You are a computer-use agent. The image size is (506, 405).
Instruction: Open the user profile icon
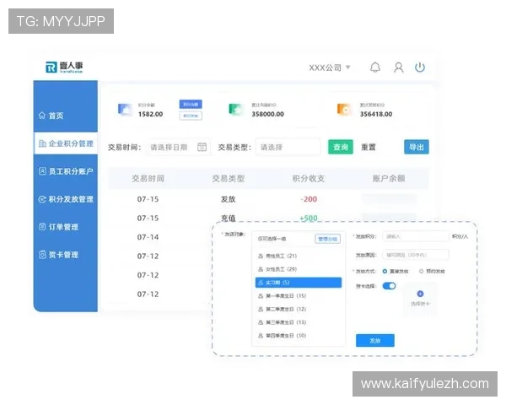(x=399, y=67)
